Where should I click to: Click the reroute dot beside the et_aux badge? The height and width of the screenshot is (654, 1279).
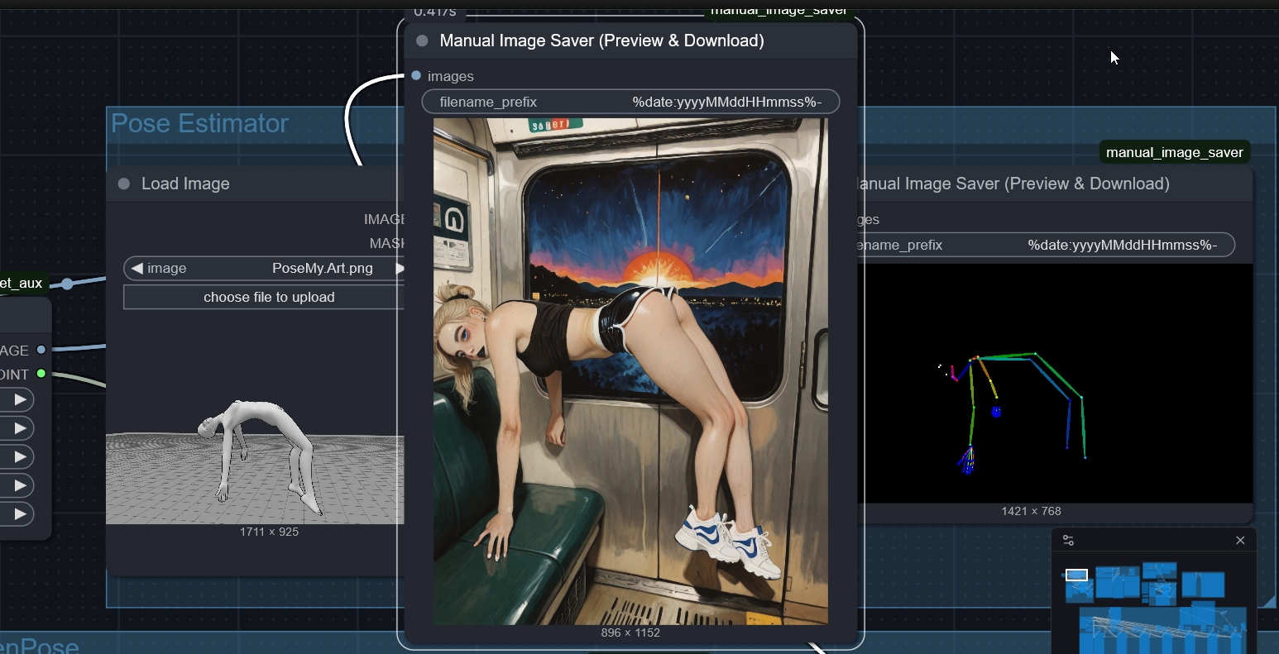tap(67, 284)
